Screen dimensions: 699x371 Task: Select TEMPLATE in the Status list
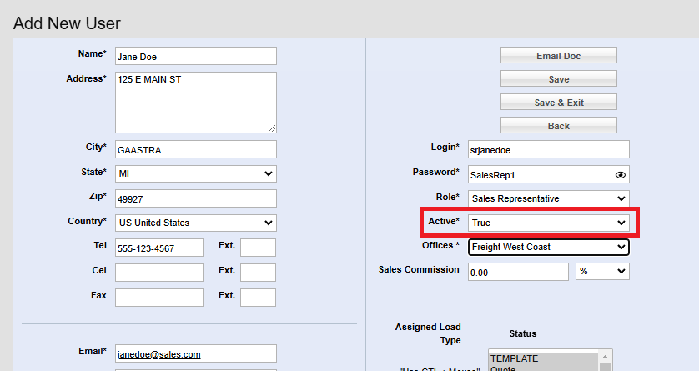pyautogui.click(x=542, y=357)
